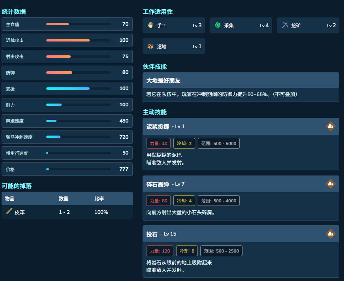Click the 冷却: 2 tag
Viewport: 344px width, 281px height.
pyautogui.click(x=184, y=143)
